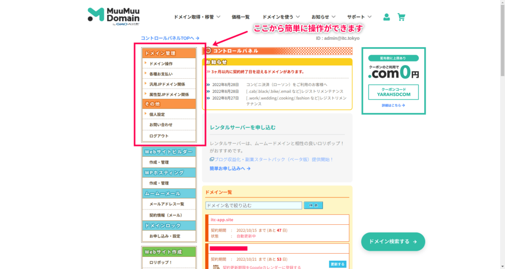Click 簡単お申し込みへ link

(x=230, y=168)
